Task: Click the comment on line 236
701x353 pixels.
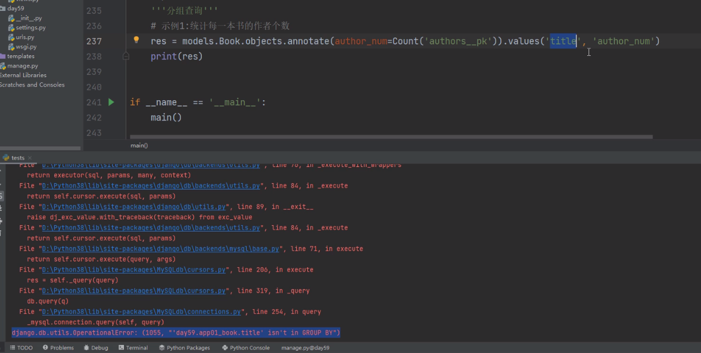Action: pos(220,26)
